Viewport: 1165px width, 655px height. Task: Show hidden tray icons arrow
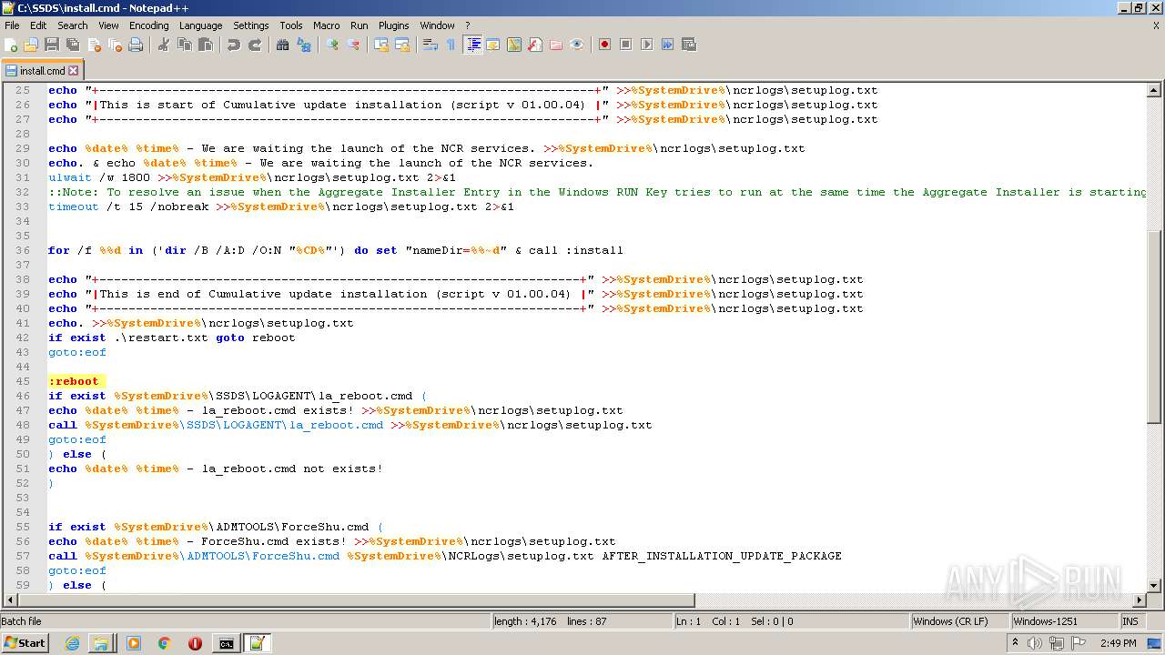[1015, 643]
